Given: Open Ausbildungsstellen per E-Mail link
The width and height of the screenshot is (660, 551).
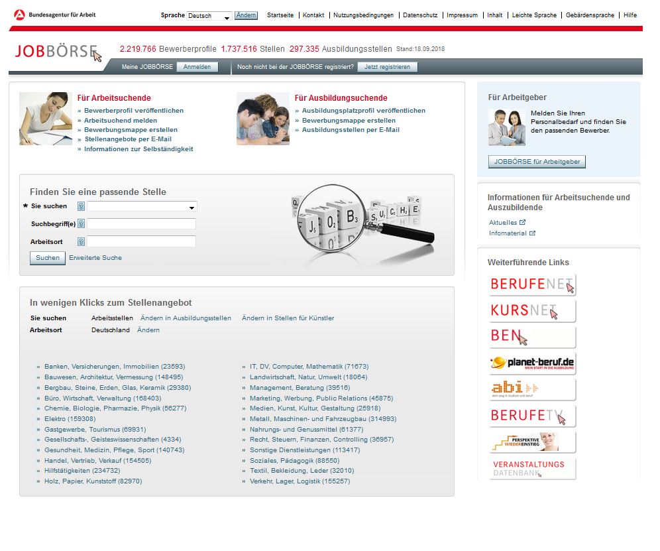Looking at the screenshot, I should pyautogui.click(x=351, y=130).
